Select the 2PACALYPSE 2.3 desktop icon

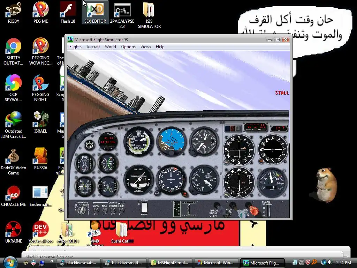(x=122, y=15)
